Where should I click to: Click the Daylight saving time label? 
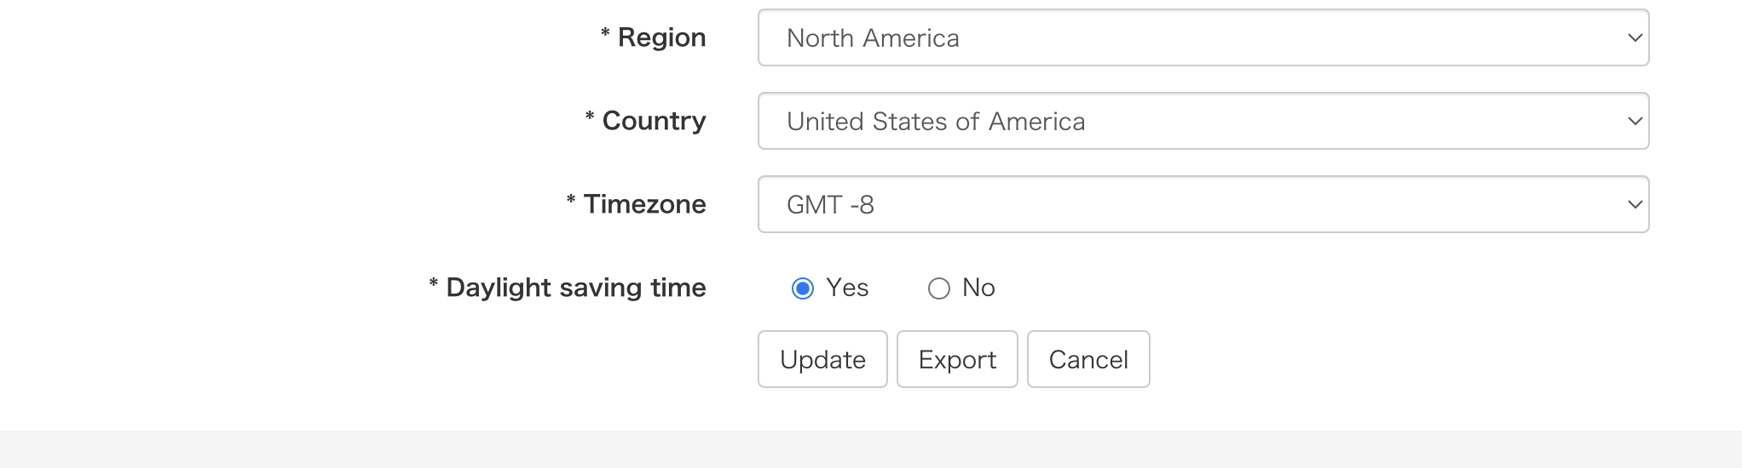click(575, 288)
